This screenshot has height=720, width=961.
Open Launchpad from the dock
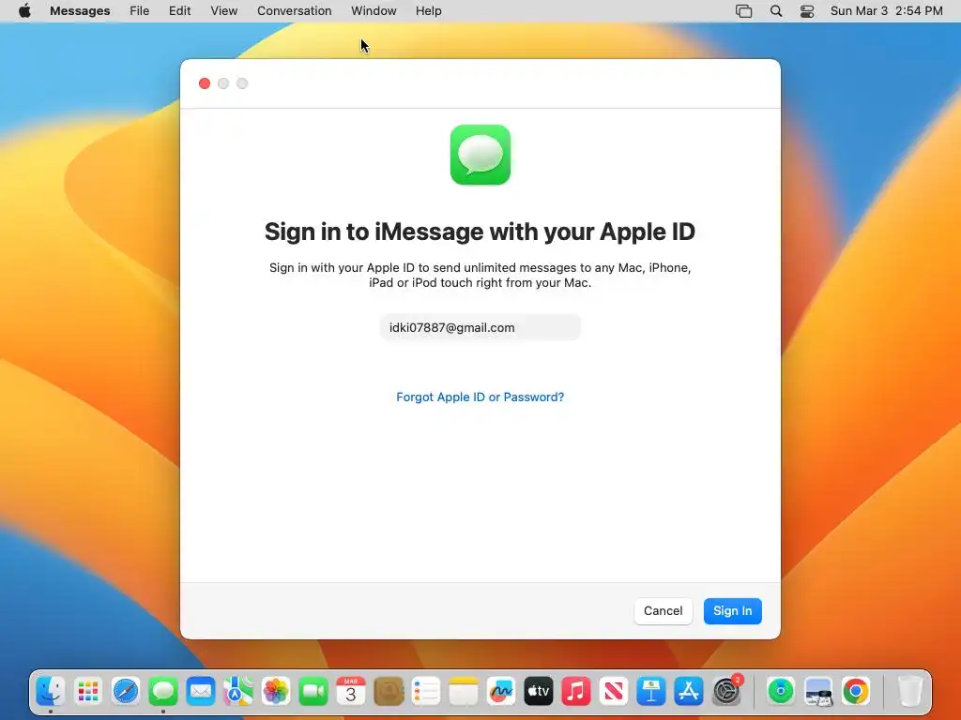(88, 691)
